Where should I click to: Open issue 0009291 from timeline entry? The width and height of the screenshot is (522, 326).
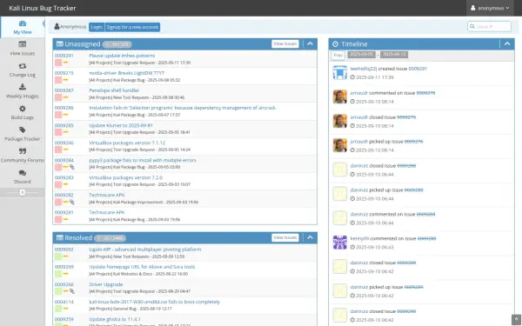coord(418,69)
